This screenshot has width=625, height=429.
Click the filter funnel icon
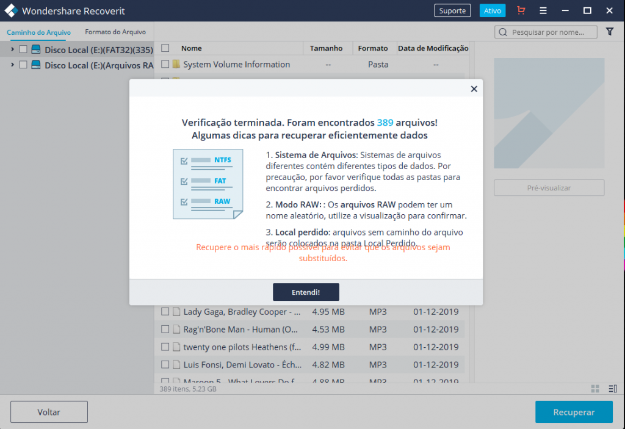point(610,32)
